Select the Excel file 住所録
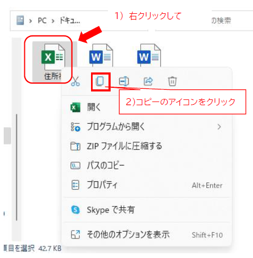The image size is (253, 258). (x=52, y=62)
